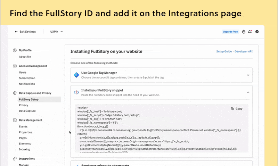Open Elements under Data Management
This screenshot has height=166, width=278.
click(x=25, y=144)
